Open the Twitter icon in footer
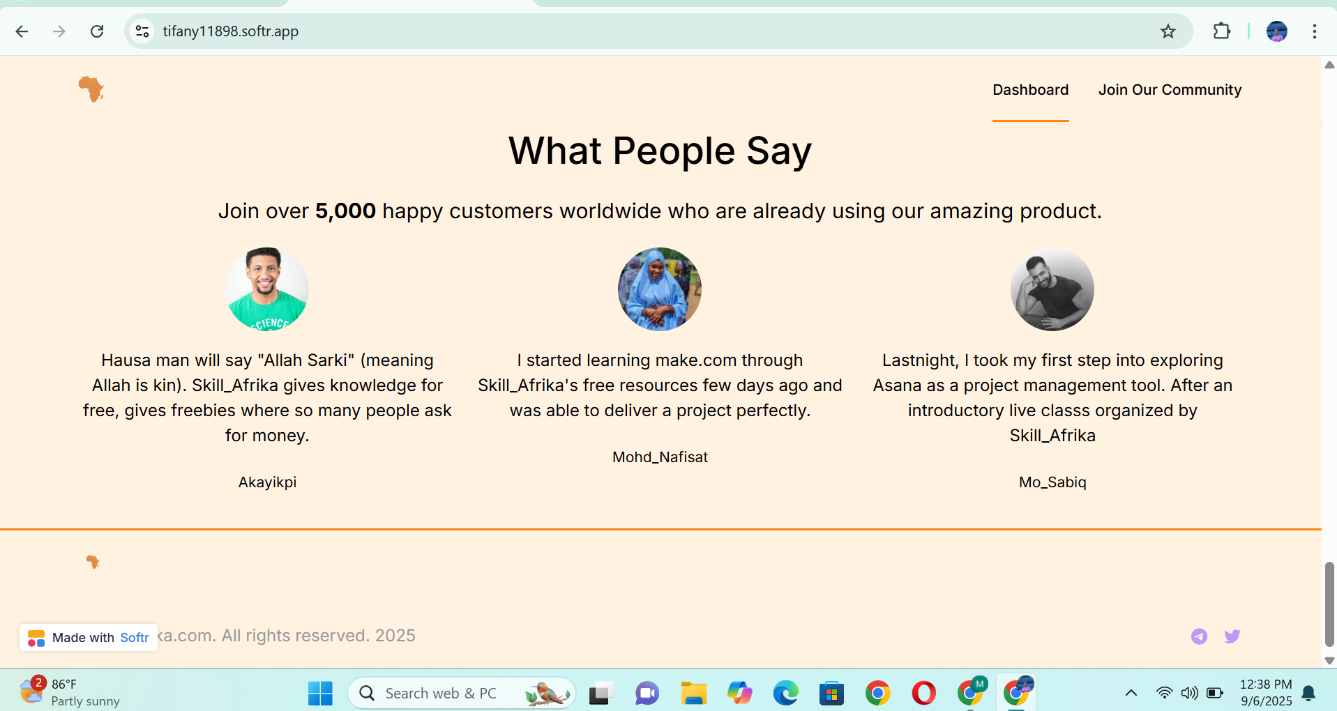 (1232, 636)
